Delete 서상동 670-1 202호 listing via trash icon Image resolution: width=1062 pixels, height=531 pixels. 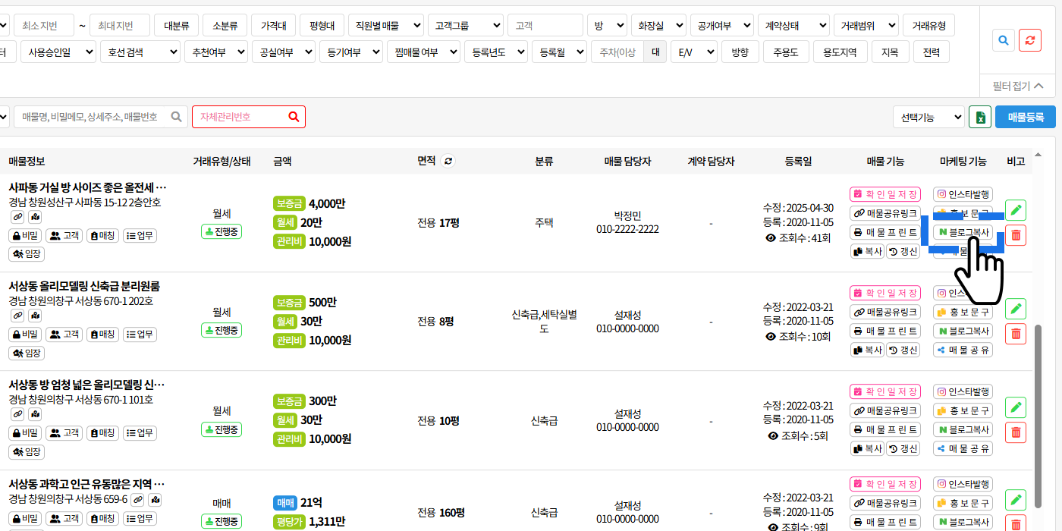[1016, 334]
